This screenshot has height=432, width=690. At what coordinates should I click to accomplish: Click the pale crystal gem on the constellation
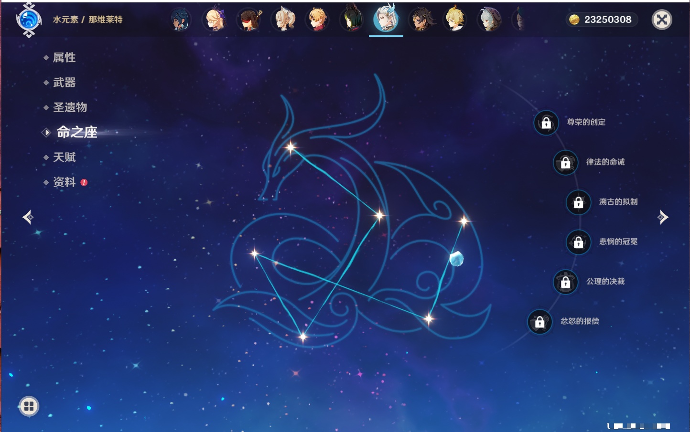tap(456, 259)
